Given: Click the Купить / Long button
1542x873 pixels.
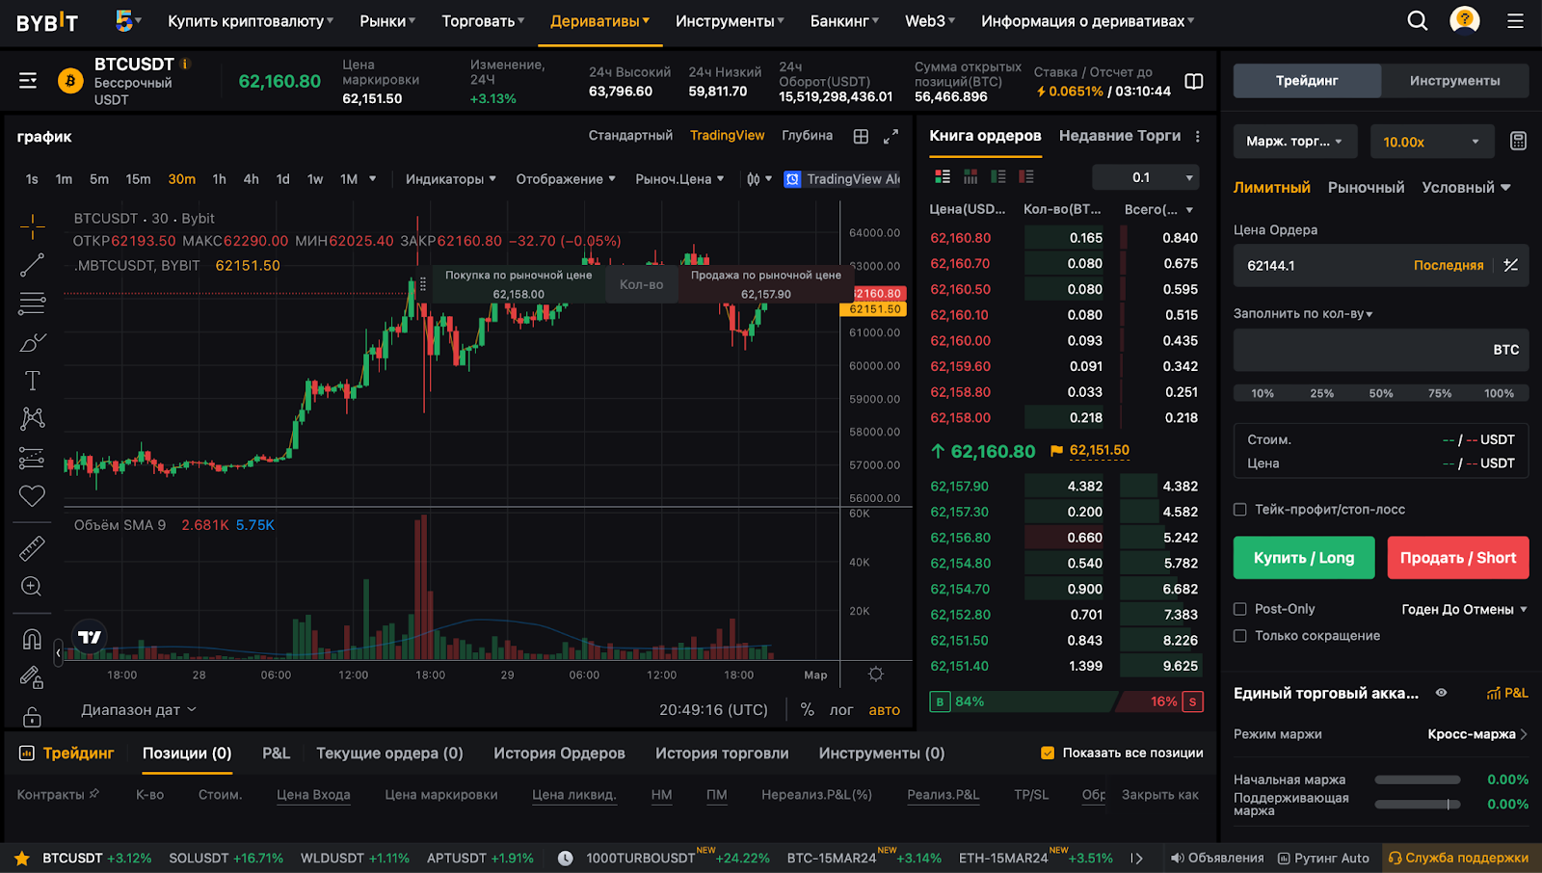Looking at the screenshot, I should (x=1303, y=557).
